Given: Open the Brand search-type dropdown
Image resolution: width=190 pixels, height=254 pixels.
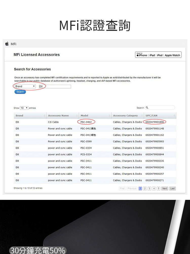Looking at the screenshot, I should point(25,86).
